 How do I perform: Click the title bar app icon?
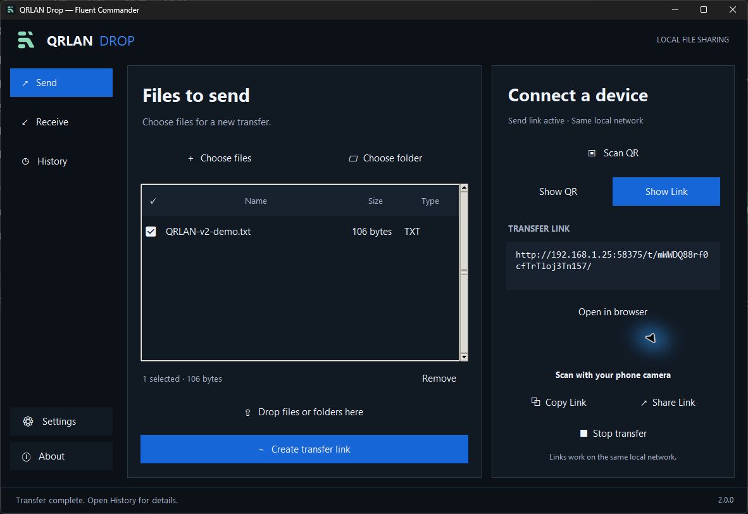point(10,9)
